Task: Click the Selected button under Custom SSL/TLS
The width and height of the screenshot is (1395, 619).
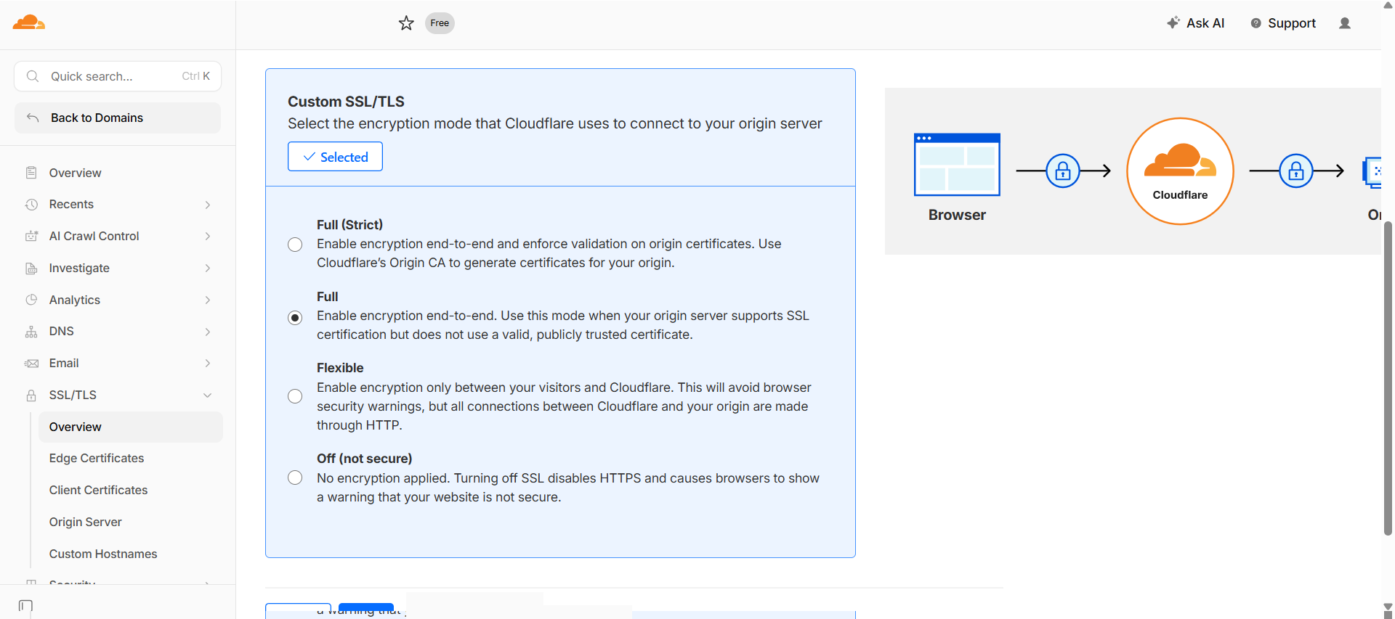Action: pyautogui.click(x=335, y=157)
